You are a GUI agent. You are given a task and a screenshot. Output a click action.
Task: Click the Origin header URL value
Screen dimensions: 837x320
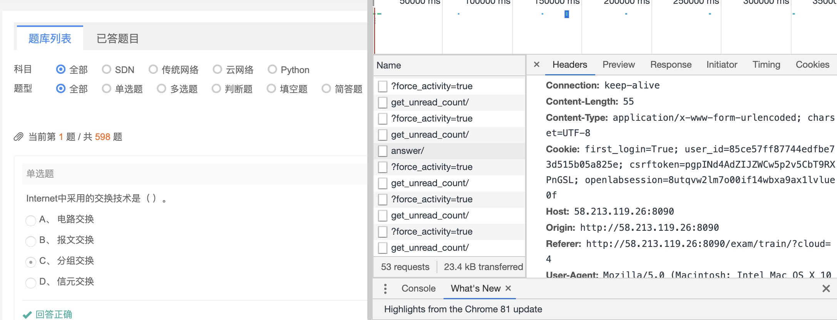tap(649, 228)
